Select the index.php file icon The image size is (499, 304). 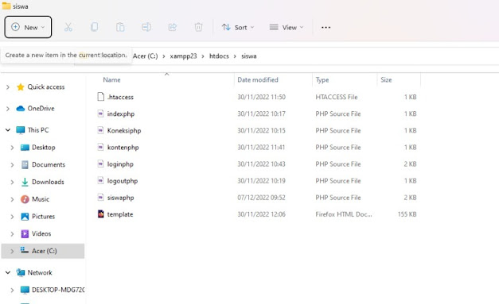pos(100,114)
